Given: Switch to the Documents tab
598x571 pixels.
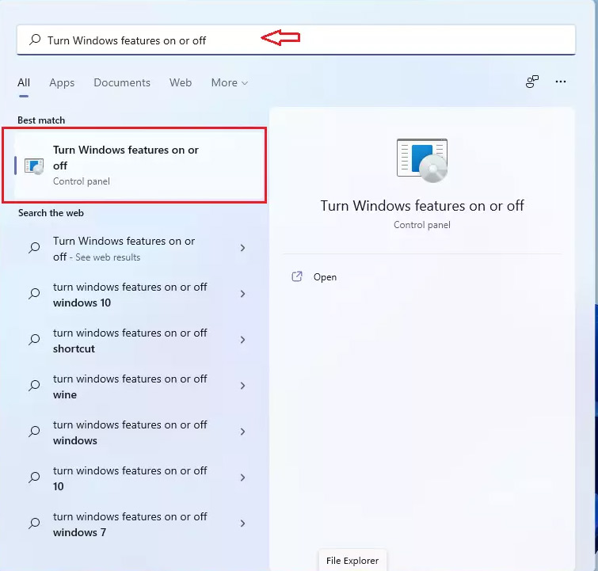Looking at the screenshot, I should (x=122, y=83).
